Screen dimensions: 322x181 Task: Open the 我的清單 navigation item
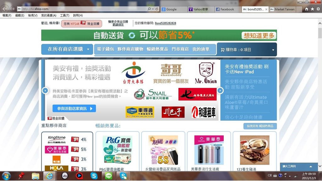tap(201, 49)
